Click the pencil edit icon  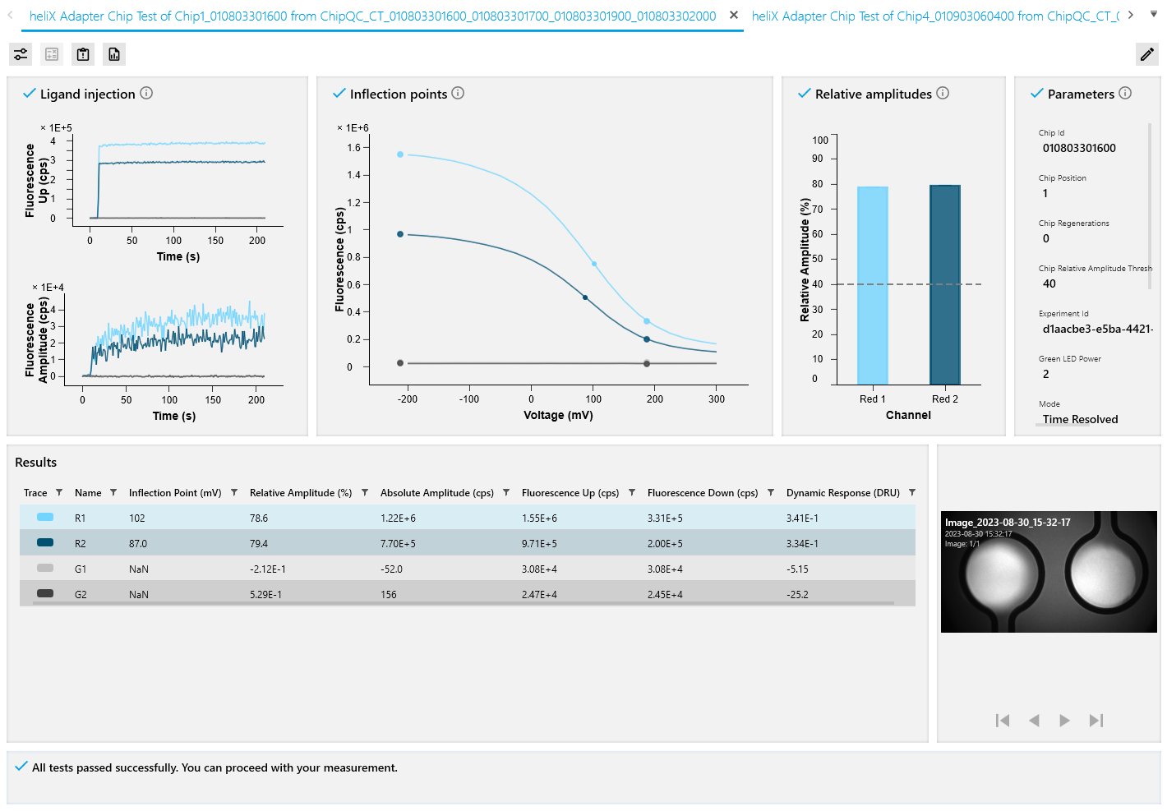[1146, 54]
